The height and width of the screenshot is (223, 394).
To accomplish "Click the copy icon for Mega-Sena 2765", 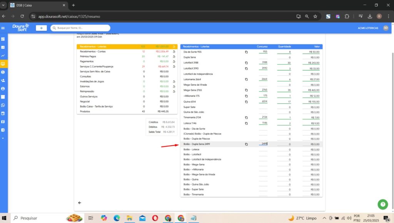I will click(247, 90).
